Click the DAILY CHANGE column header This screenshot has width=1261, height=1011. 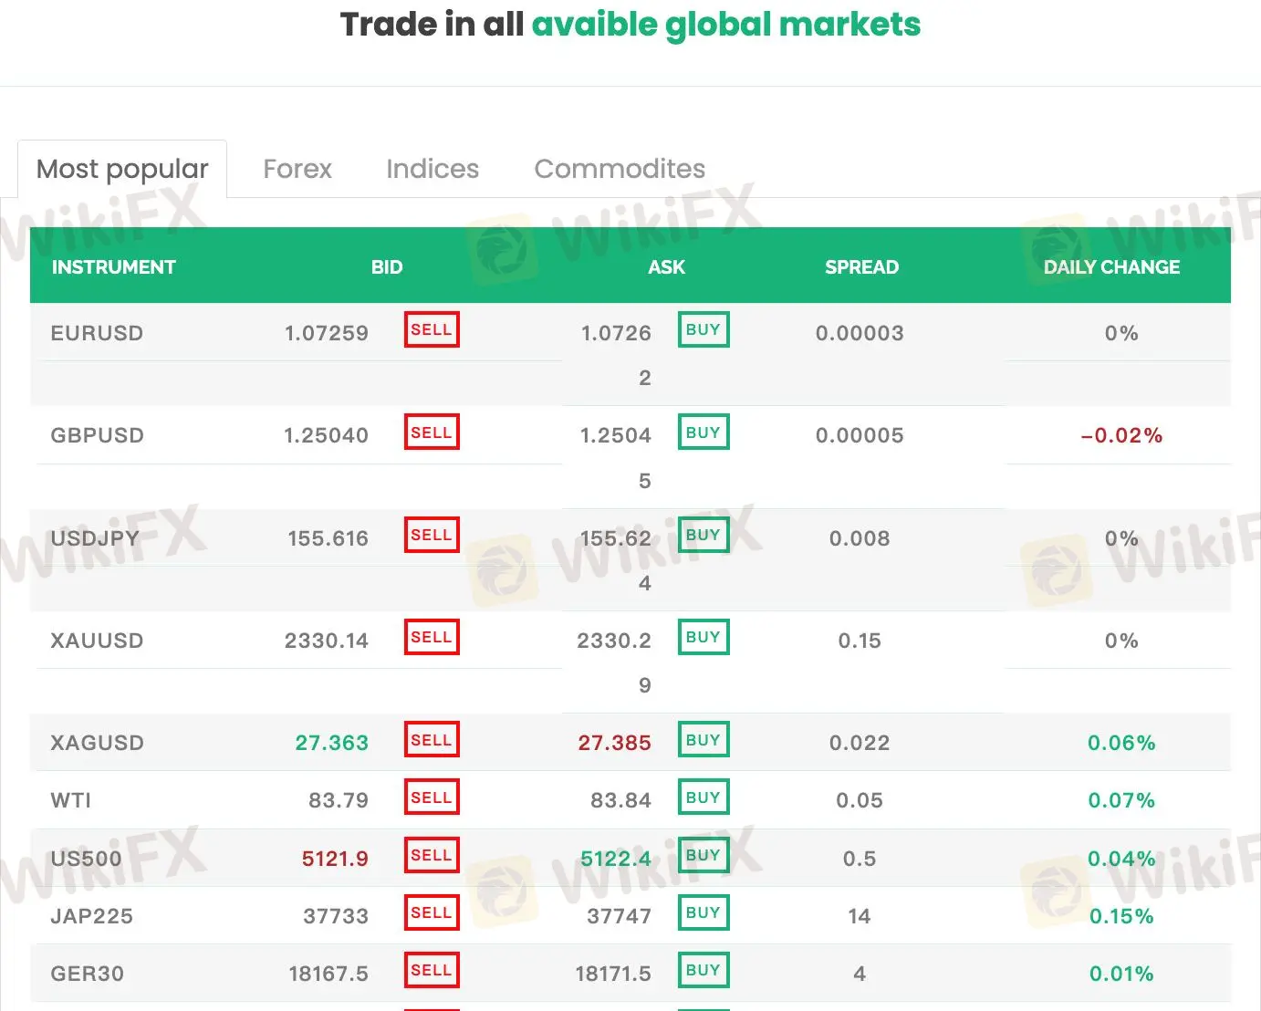(x=1111, y=266)
